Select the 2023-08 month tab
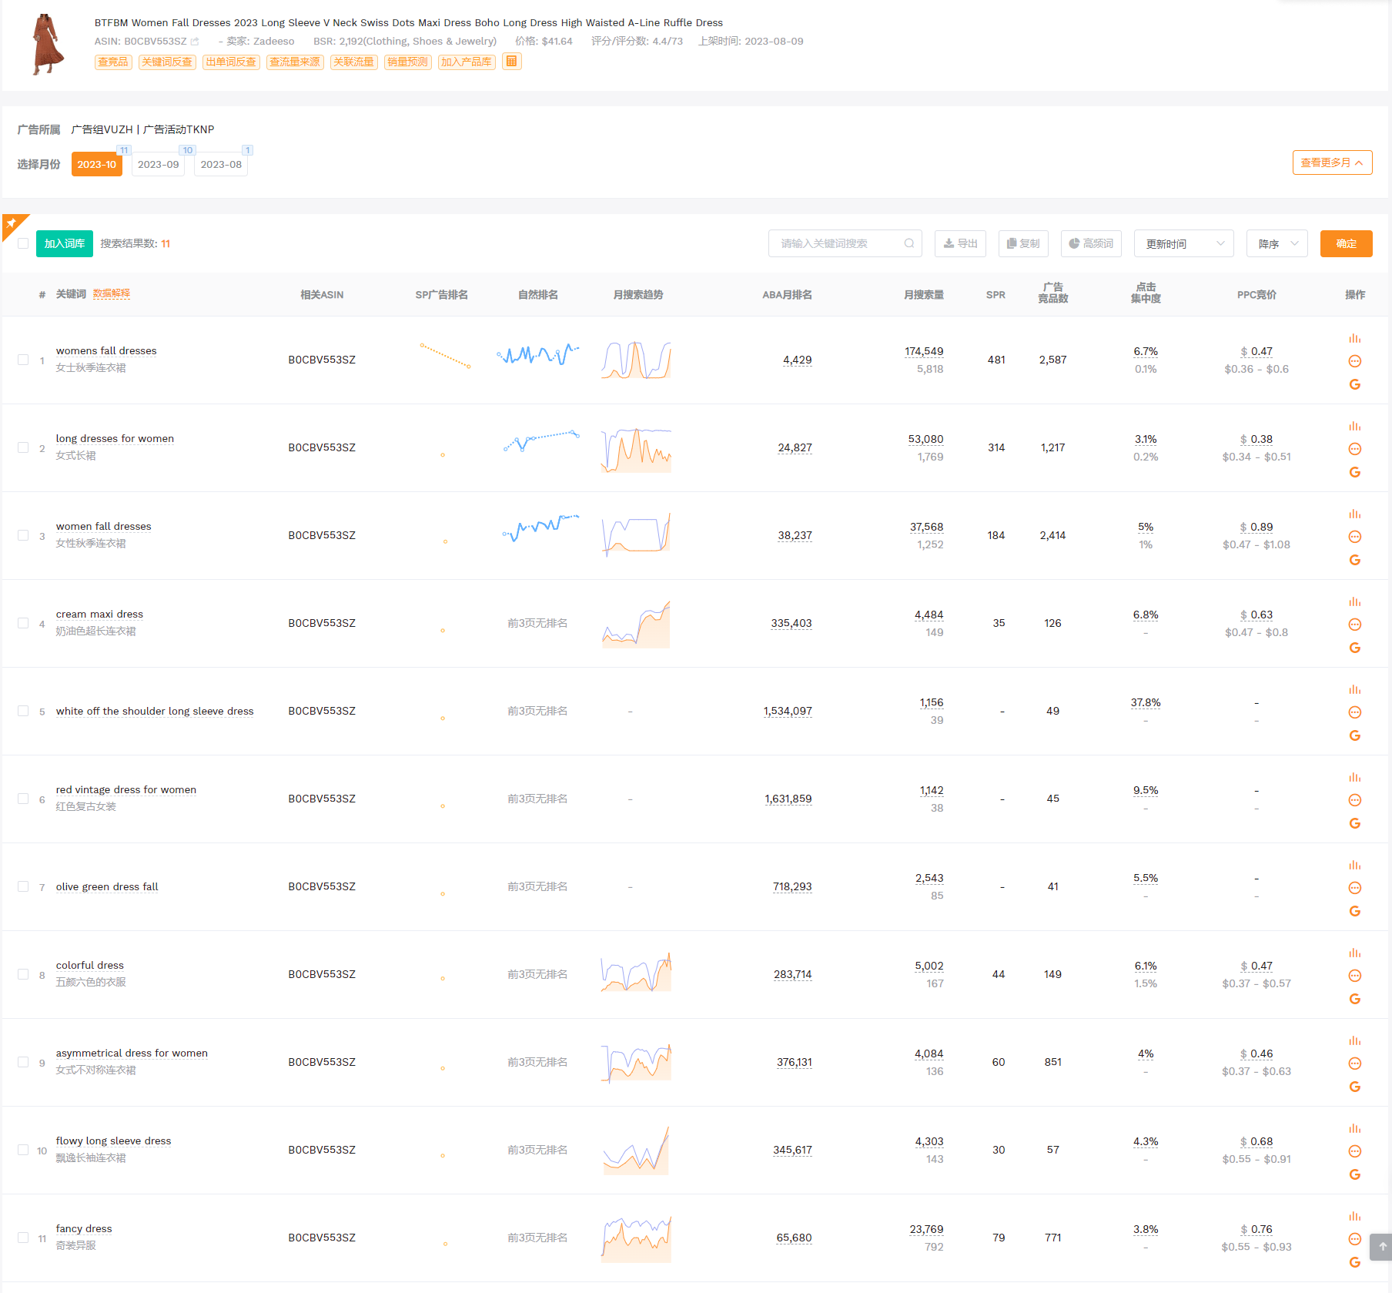The height and width of the screenshot is (1293, 1392). (x=221, y=164)
